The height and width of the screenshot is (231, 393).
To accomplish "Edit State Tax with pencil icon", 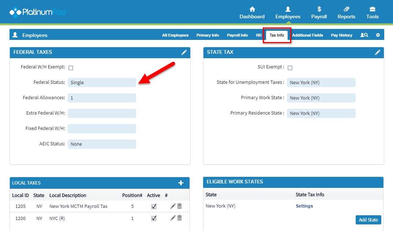I will (378, 52).
